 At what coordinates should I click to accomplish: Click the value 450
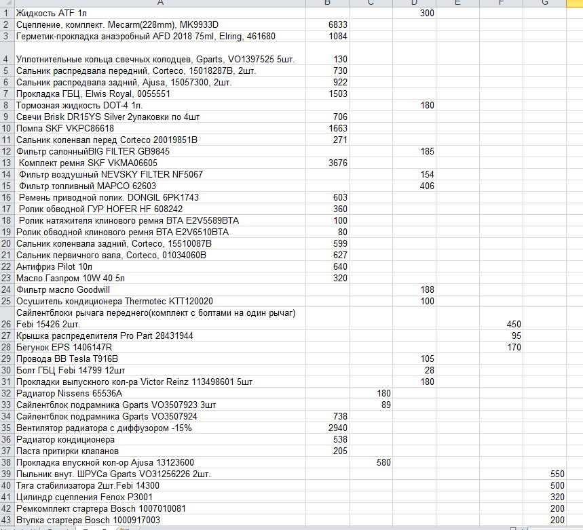click(x=514, y=324)
